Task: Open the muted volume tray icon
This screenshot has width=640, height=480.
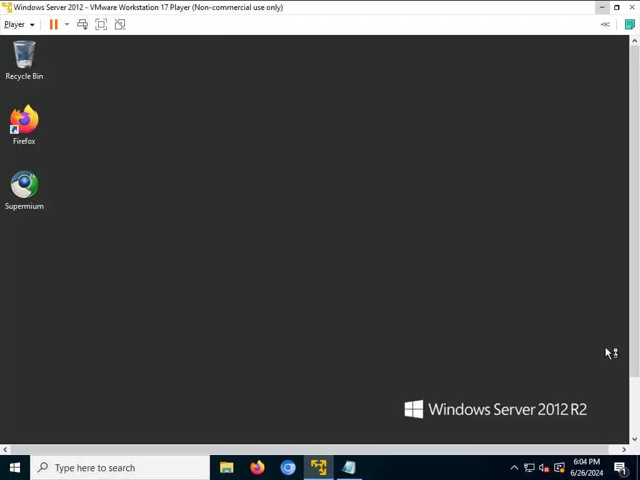Action: coord(544,467)
